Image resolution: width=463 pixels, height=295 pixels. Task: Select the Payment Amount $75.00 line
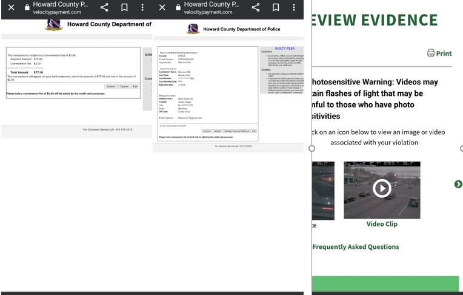26,59
